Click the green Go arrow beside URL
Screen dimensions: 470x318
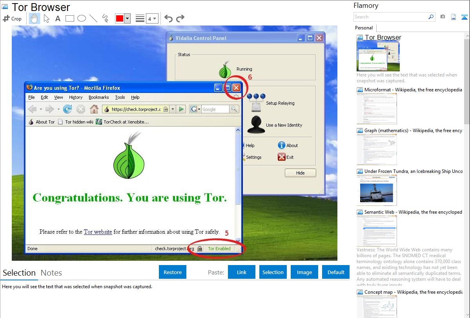(181, 109)
